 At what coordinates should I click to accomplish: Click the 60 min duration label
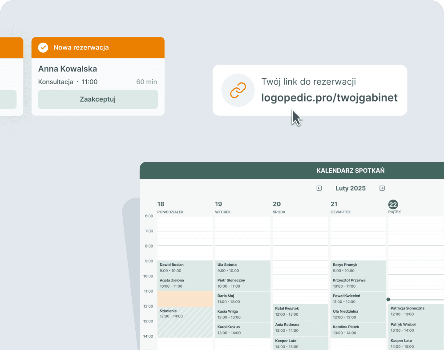[x=146, y=82]
